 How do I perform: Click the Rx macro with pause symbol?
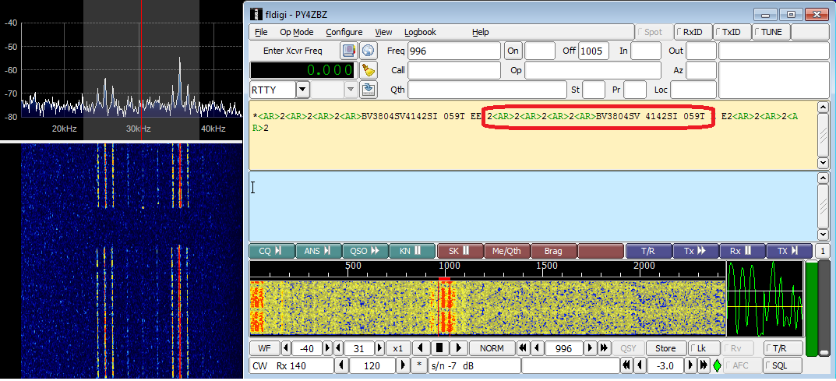743,251
